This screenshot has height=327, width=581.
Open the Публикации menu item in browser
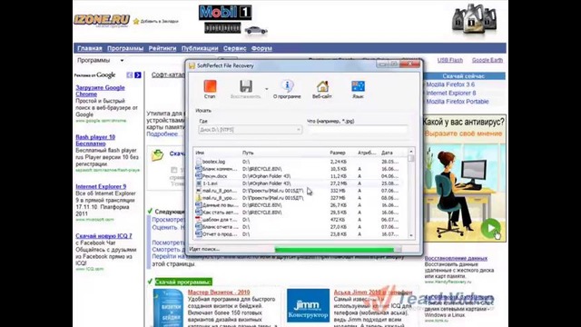[200, 48]
